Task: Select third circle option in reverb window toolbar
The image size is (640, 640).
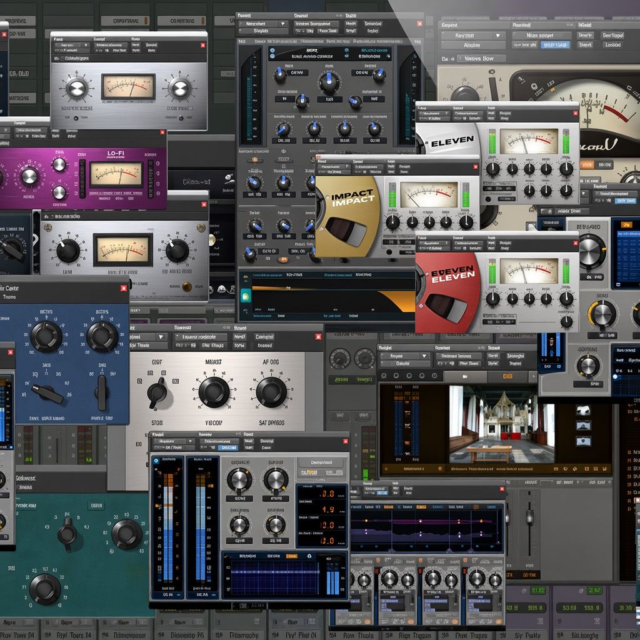Action: [409, 376]
